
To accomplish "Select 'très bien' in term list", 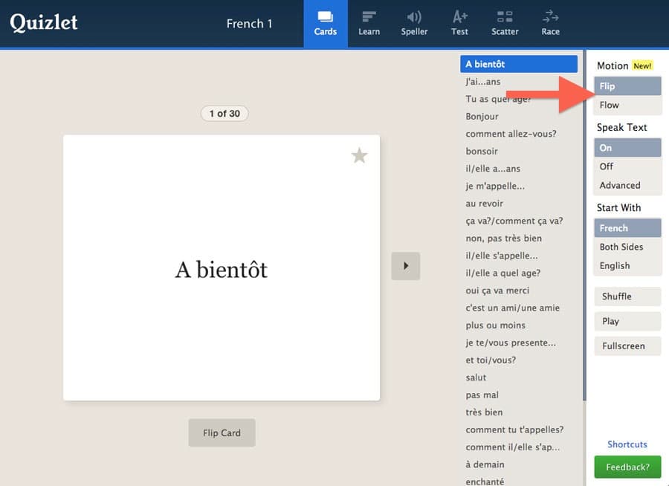I will point(519,412).
